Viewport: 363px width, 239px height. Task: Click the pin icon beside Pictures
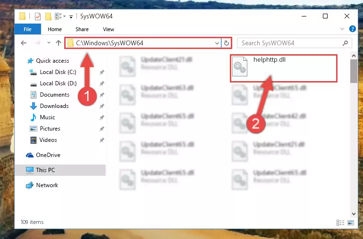101,129
